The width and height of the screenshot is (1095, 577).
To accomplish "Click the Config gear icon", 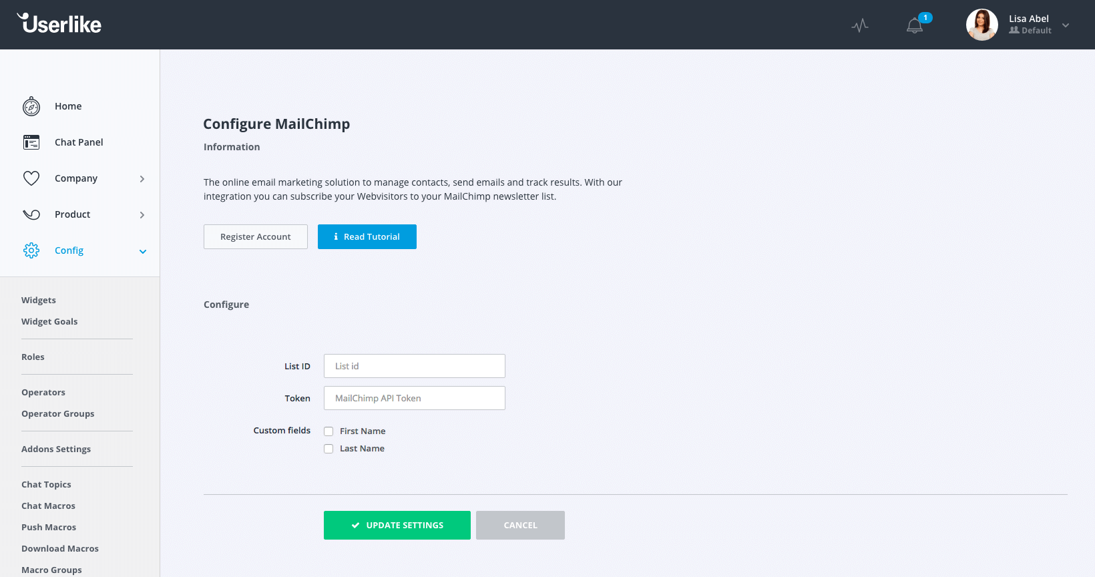I will point(31,250).
